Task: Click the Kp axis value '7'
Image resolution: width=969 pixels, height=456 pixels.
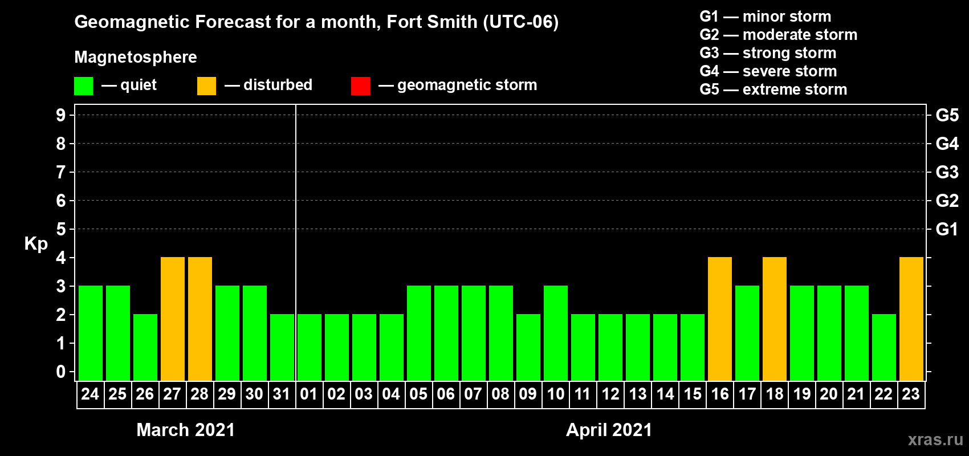Action: point(61,172)
